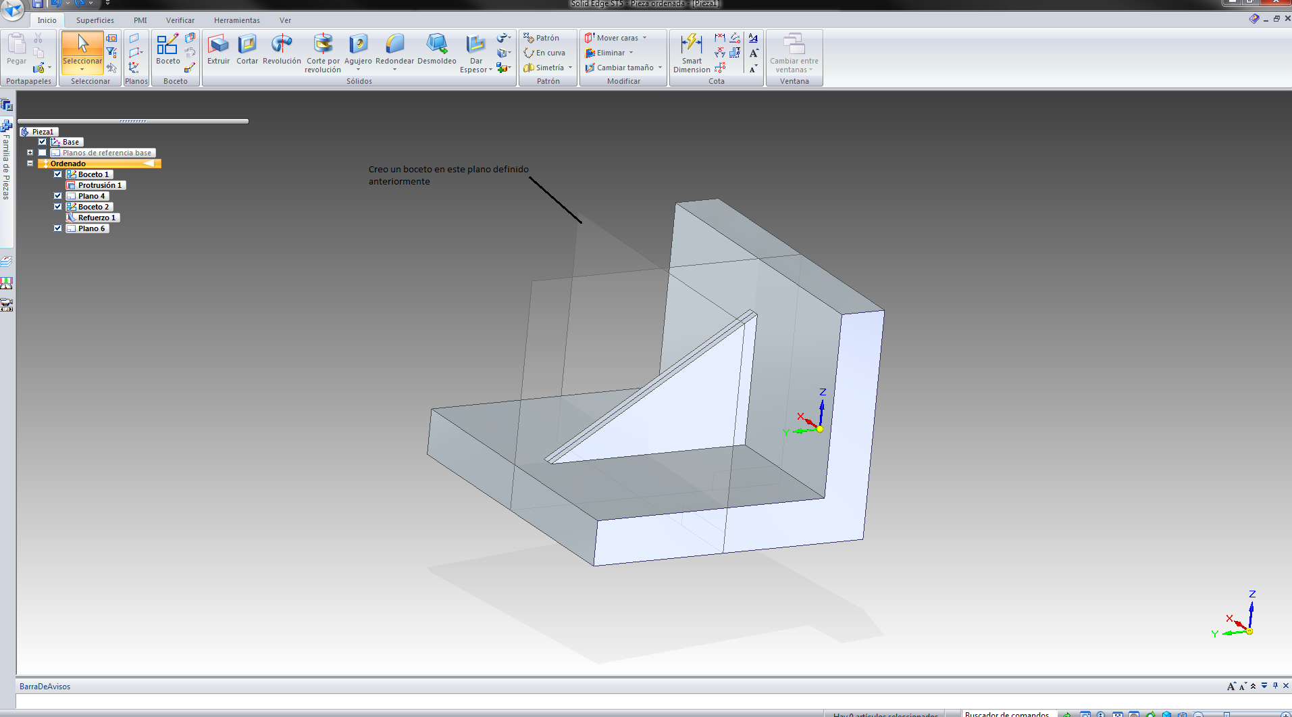
Task: Uncheck the Plano 6 checkbox
Action: pos(58,228)
